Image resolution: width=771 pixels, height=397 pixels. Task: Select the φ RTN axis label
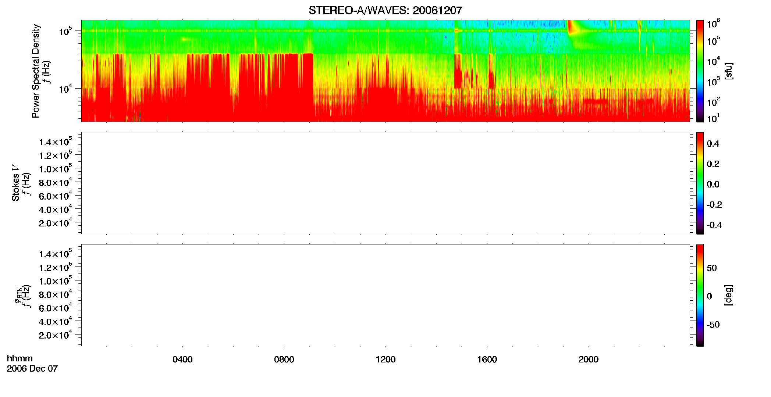click(17, 296)
